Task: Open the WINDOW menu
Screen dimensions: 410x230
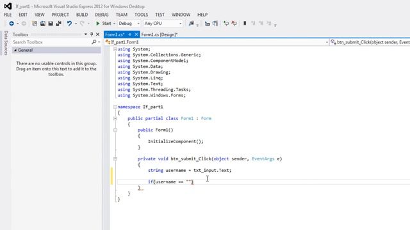Action: (181, 15)
